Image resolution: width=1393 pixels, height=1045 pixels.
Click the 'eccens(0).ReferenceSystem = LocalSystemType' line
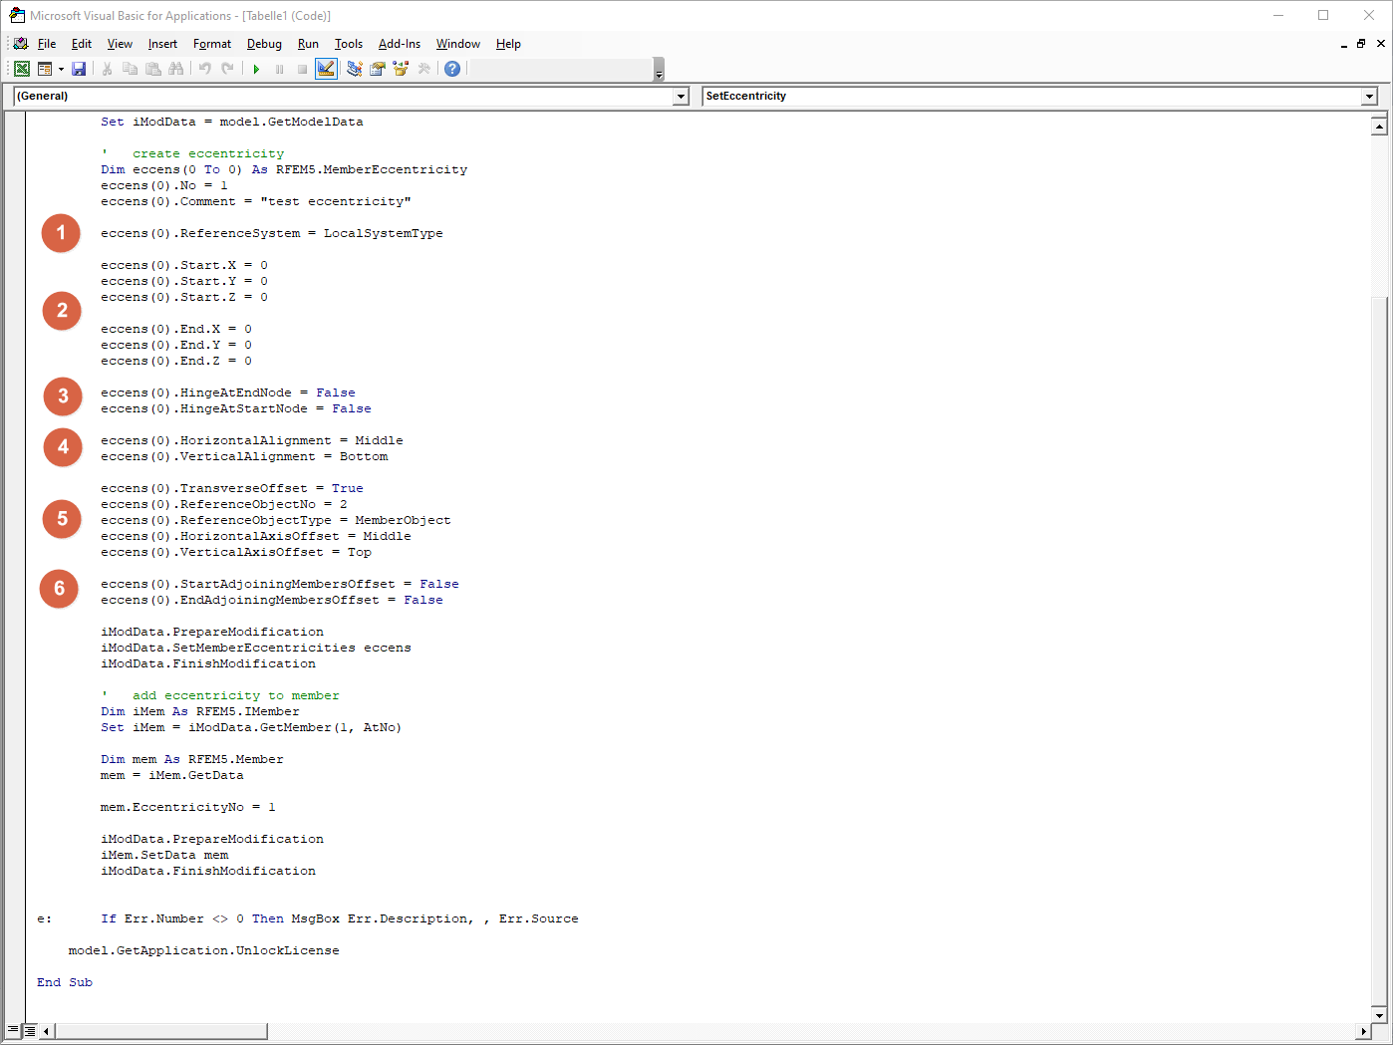[271, 233]
